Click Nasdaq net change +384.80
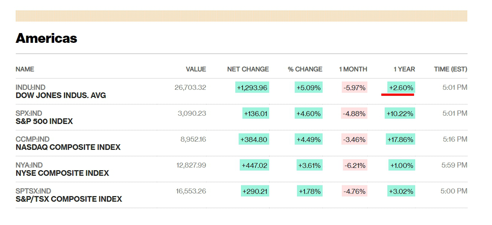492x225 pixels. 254,139
